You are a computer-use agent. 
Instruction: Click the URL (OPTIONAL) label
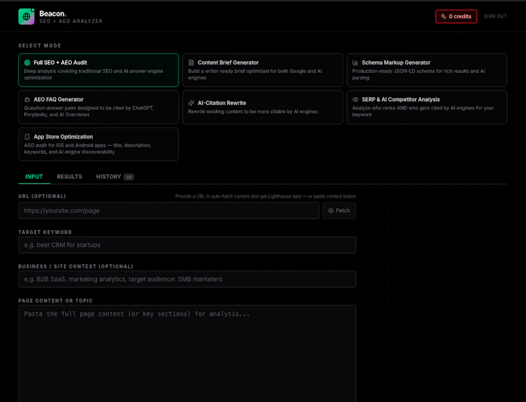[42, 196]
